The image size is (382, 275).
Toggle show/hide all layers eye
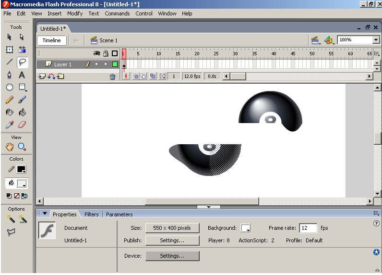(97, 53)
